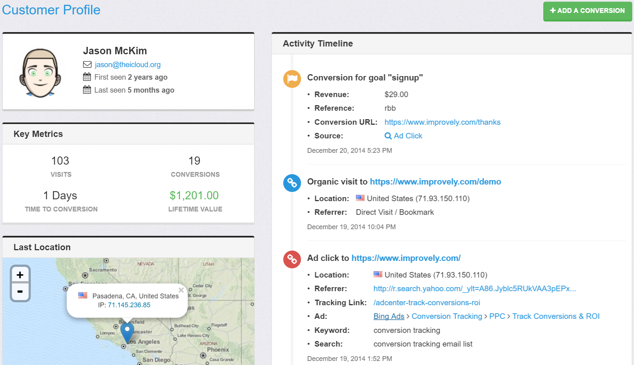This screenshot has width=634, height=365.
Task: Open the improvely.com/demo organic visit link
Action: tap(435, 182)
